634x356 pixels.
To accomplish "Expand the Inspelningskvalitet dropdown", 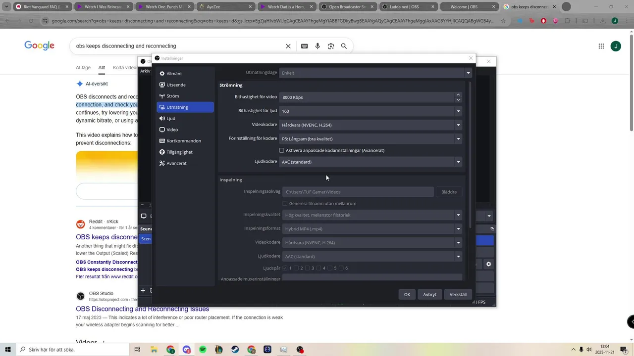I will [372, 215].
